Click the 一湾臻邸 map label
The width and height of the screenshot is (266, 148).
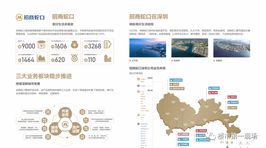click(183, 139)
